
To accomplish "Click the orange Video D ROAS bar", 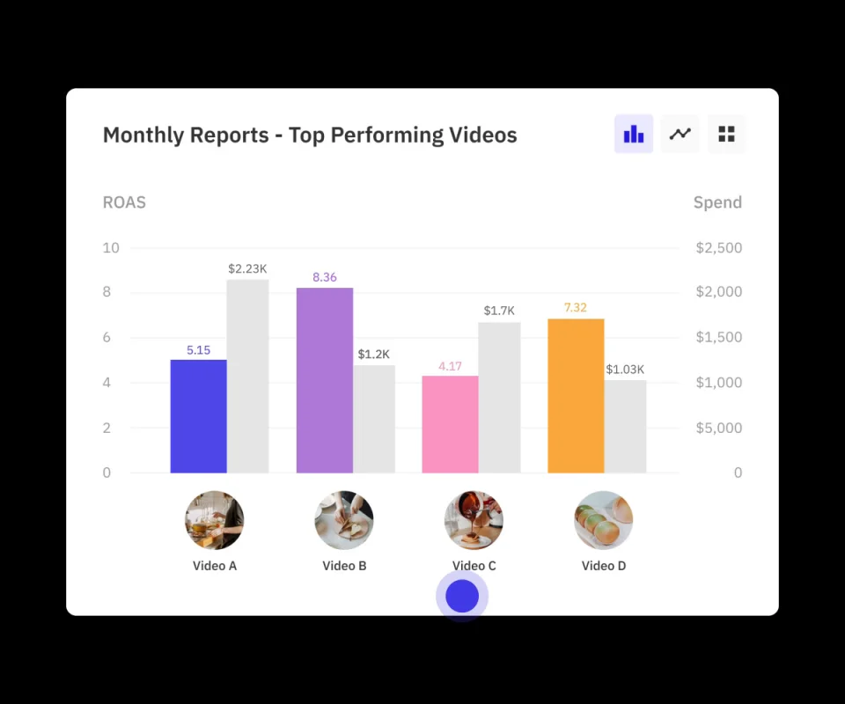I will coord(576,396).
